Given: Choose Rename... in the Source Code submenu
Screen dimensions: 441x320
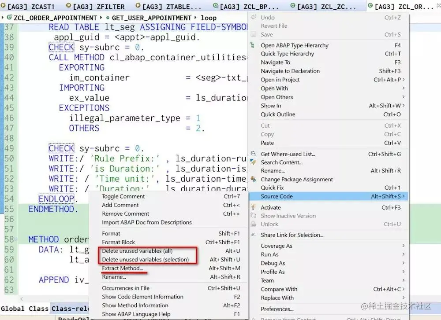Looking at the screenshot, I should click(168, 277).
